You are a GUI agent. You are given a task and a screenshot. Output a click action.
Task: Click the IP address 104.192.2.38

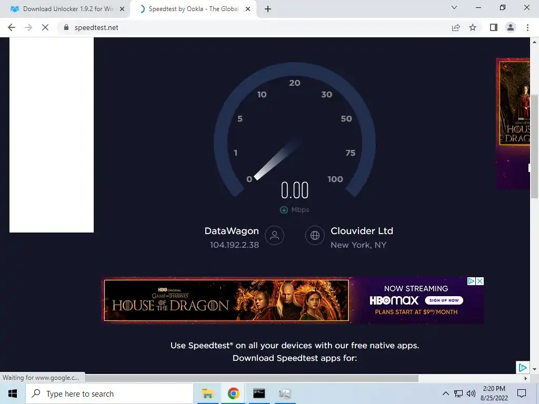(x=234, y=245)
